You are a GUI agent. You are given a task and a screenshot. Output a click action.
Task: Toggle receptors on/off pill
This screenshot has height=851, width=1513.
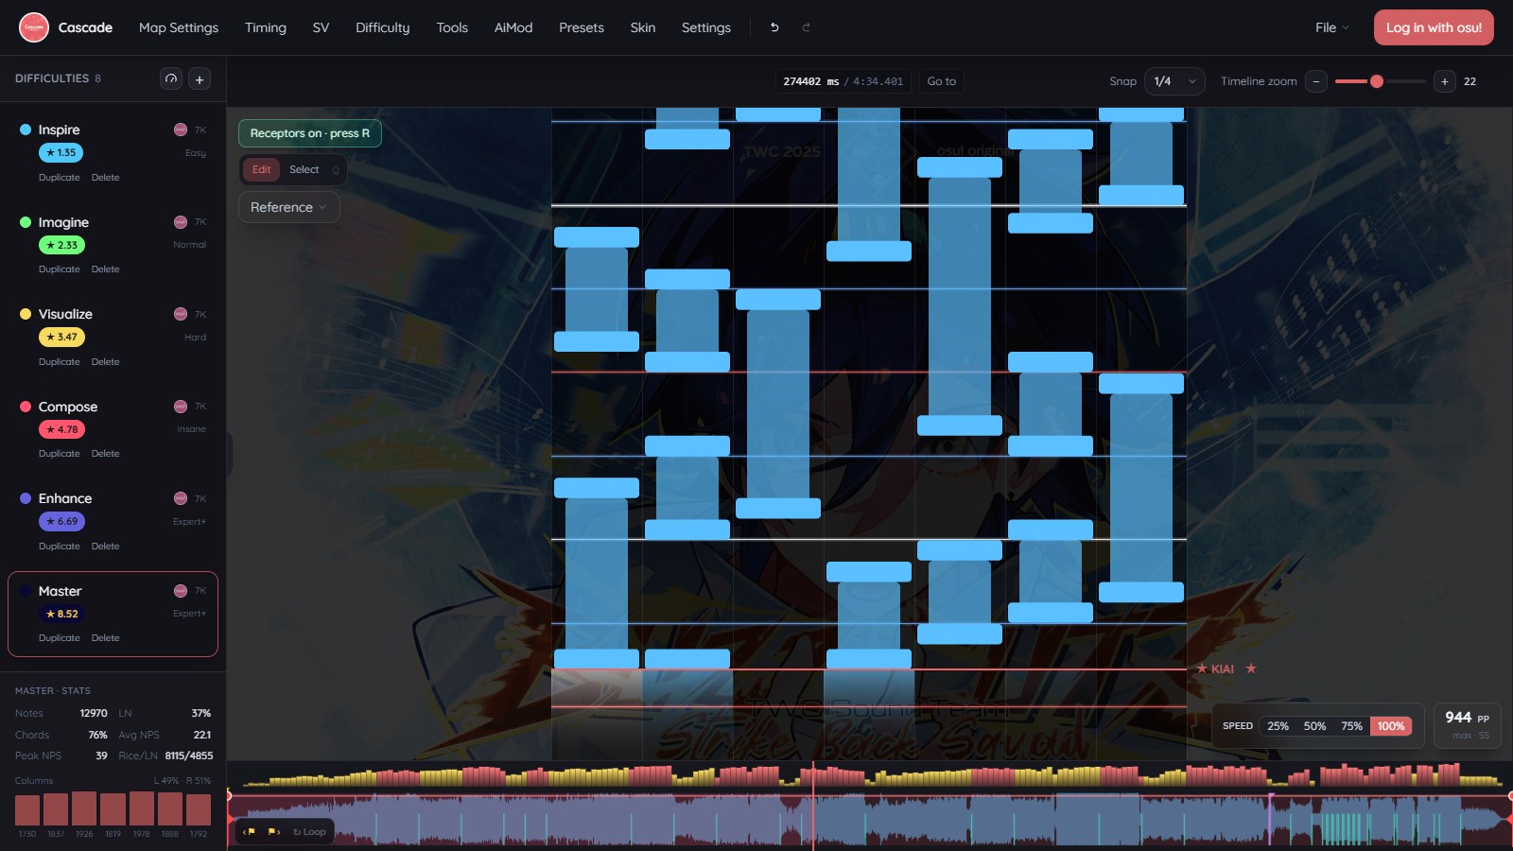pyautogui.click(x=310, y=133)
